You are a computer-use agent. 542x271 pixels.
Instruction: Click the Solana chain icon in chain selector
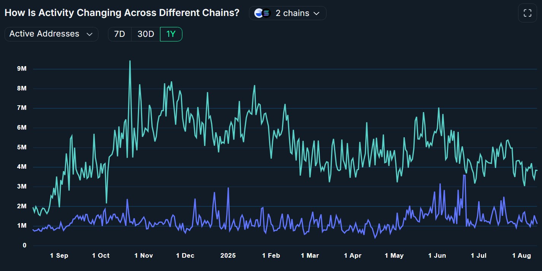tap(266, 13)
